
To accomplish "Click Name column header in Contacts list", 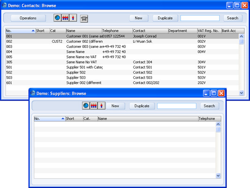I will (x=84, y=31).
